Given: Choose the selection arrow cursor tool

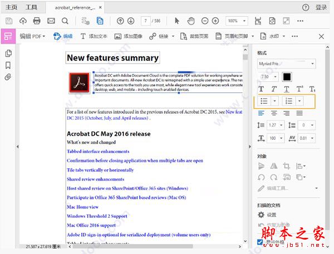Looking at the screenshot, I should point(177,21).
